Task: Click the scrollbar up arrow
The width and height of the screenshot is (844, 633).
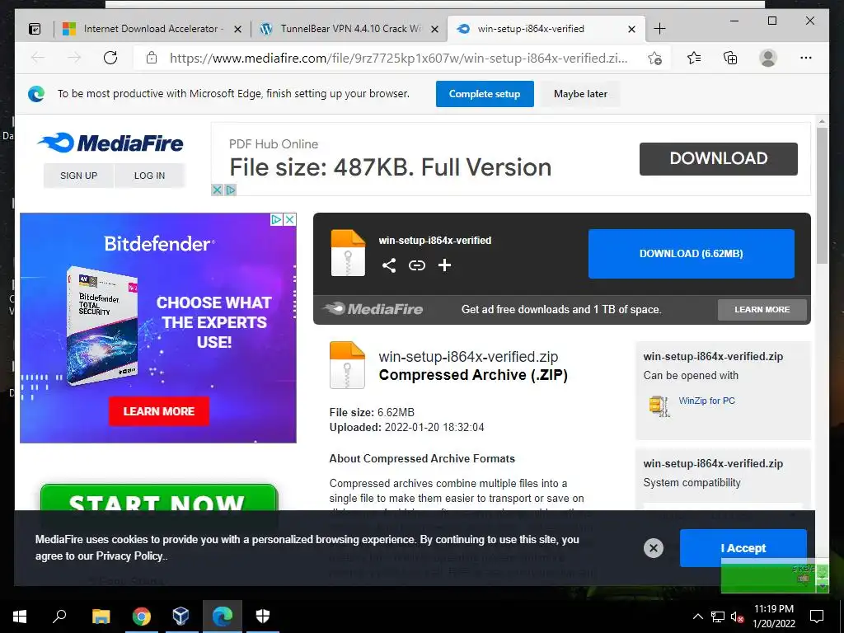Action: (822, 121)
